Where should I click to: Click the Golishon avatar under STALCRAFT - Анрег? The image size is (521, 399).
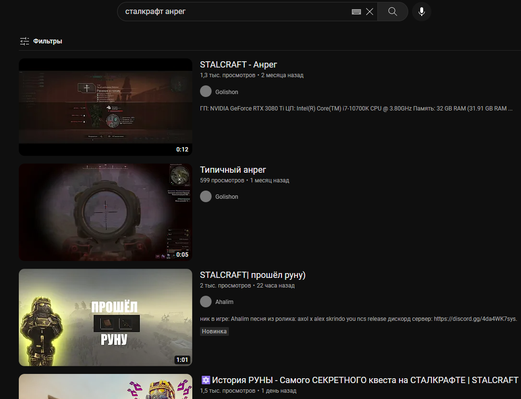point(206,92)
